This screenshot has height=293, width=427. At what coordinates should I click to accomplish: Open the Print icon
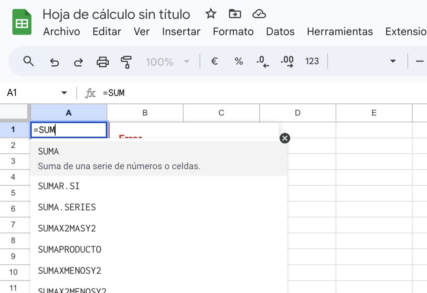click(x=102, y=62)
